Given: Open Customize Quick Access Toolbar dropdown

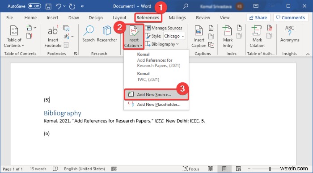Looking at the screenshot, I should click(82, 6).
